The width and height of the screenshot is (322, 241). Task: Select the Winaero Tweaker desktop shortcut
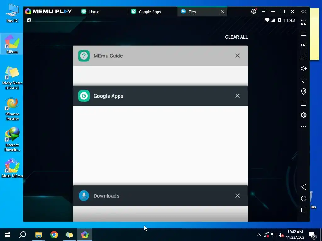pos(12,109)
